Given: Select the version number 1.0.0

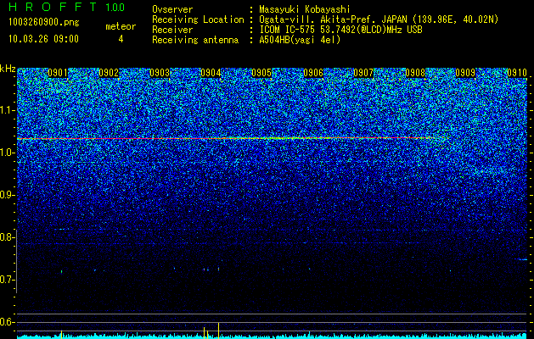Looking at the screenshot, I should [115, 7].
